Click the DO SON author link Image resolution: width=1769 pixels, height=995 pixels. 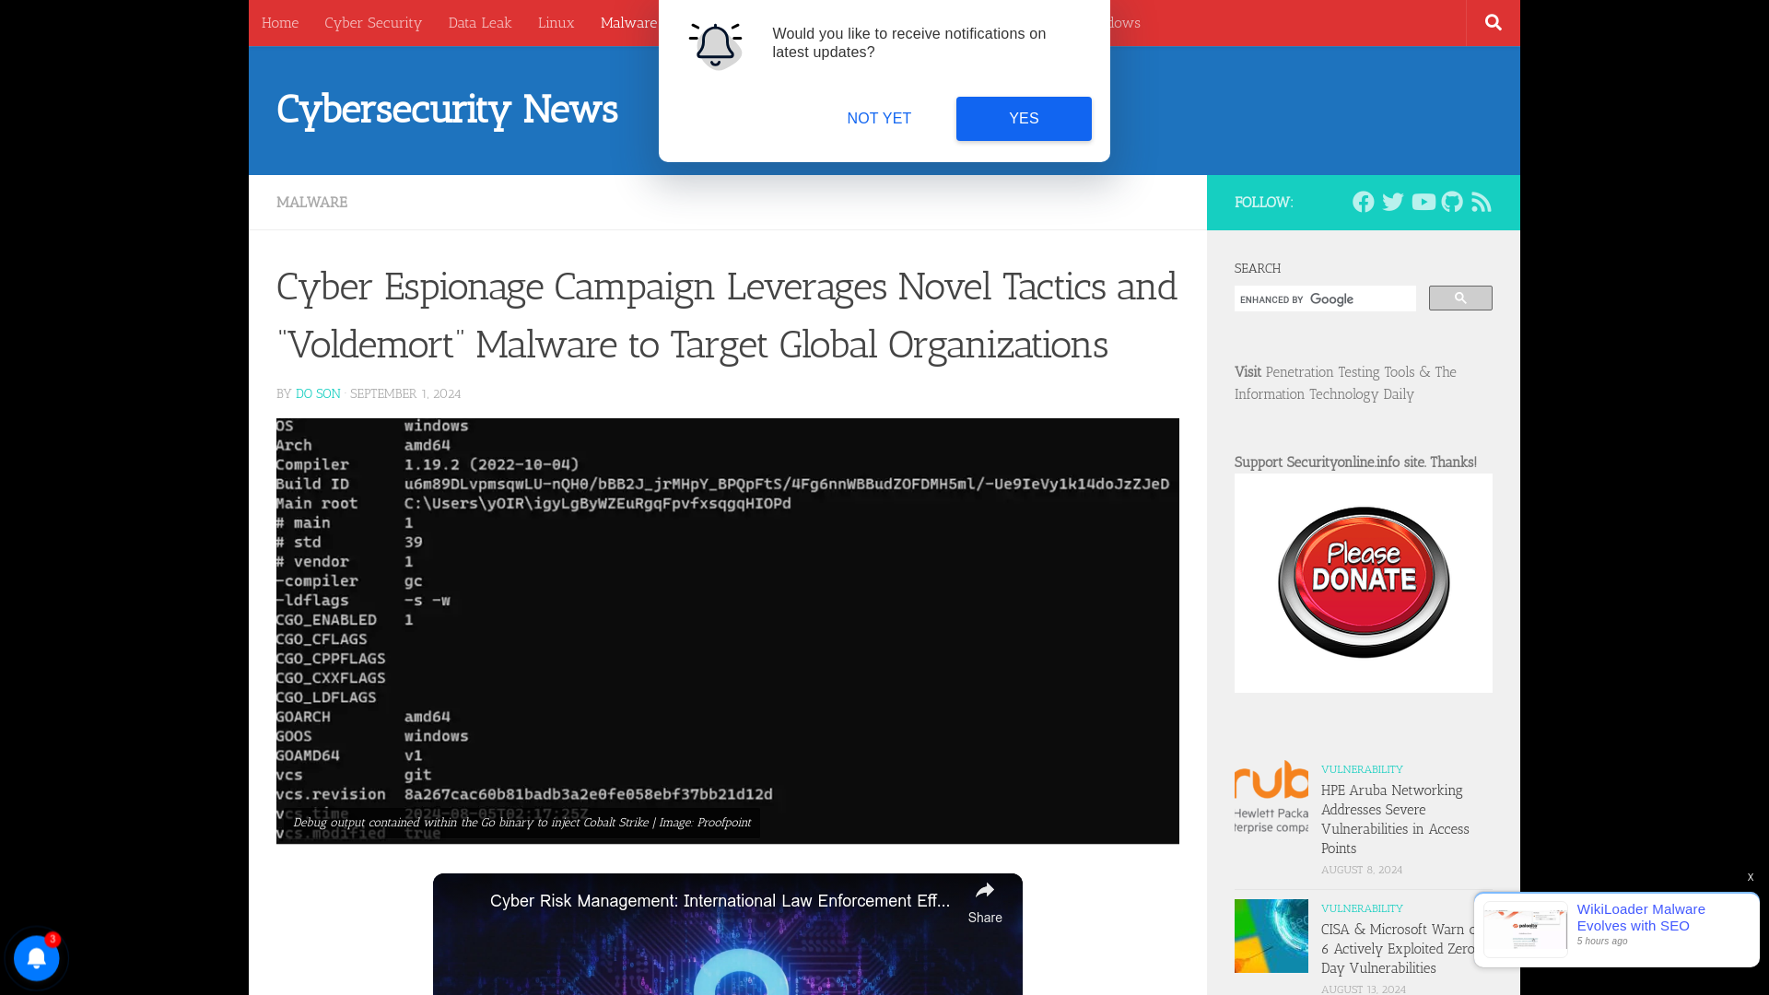tap(317, 393)
